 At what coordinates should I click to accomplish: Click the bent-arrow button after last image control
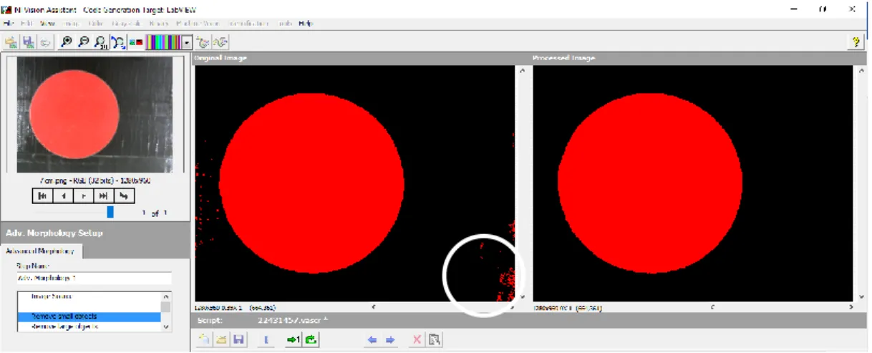coord(123,195)
